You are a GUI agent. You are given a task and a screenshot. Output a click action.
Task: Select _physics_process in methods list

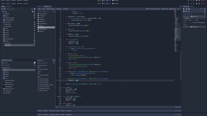[42, 65]
